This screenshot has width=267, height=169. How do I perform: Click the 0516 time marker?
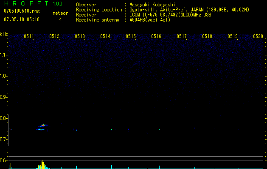(x=156, y=36)
